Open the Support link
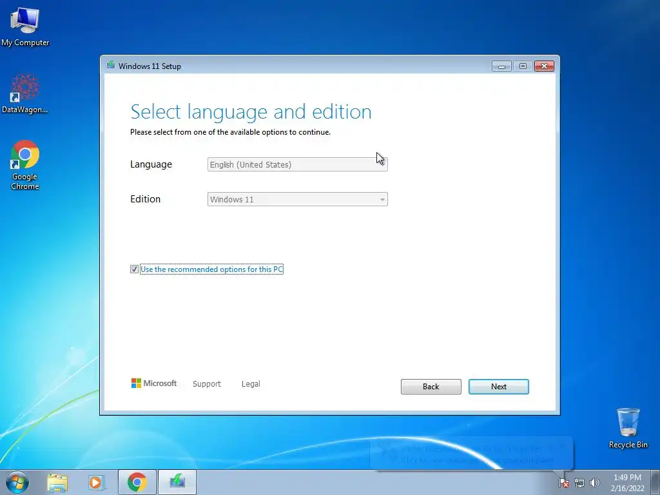Screen dimensions: 660x495 pos(207,384)
